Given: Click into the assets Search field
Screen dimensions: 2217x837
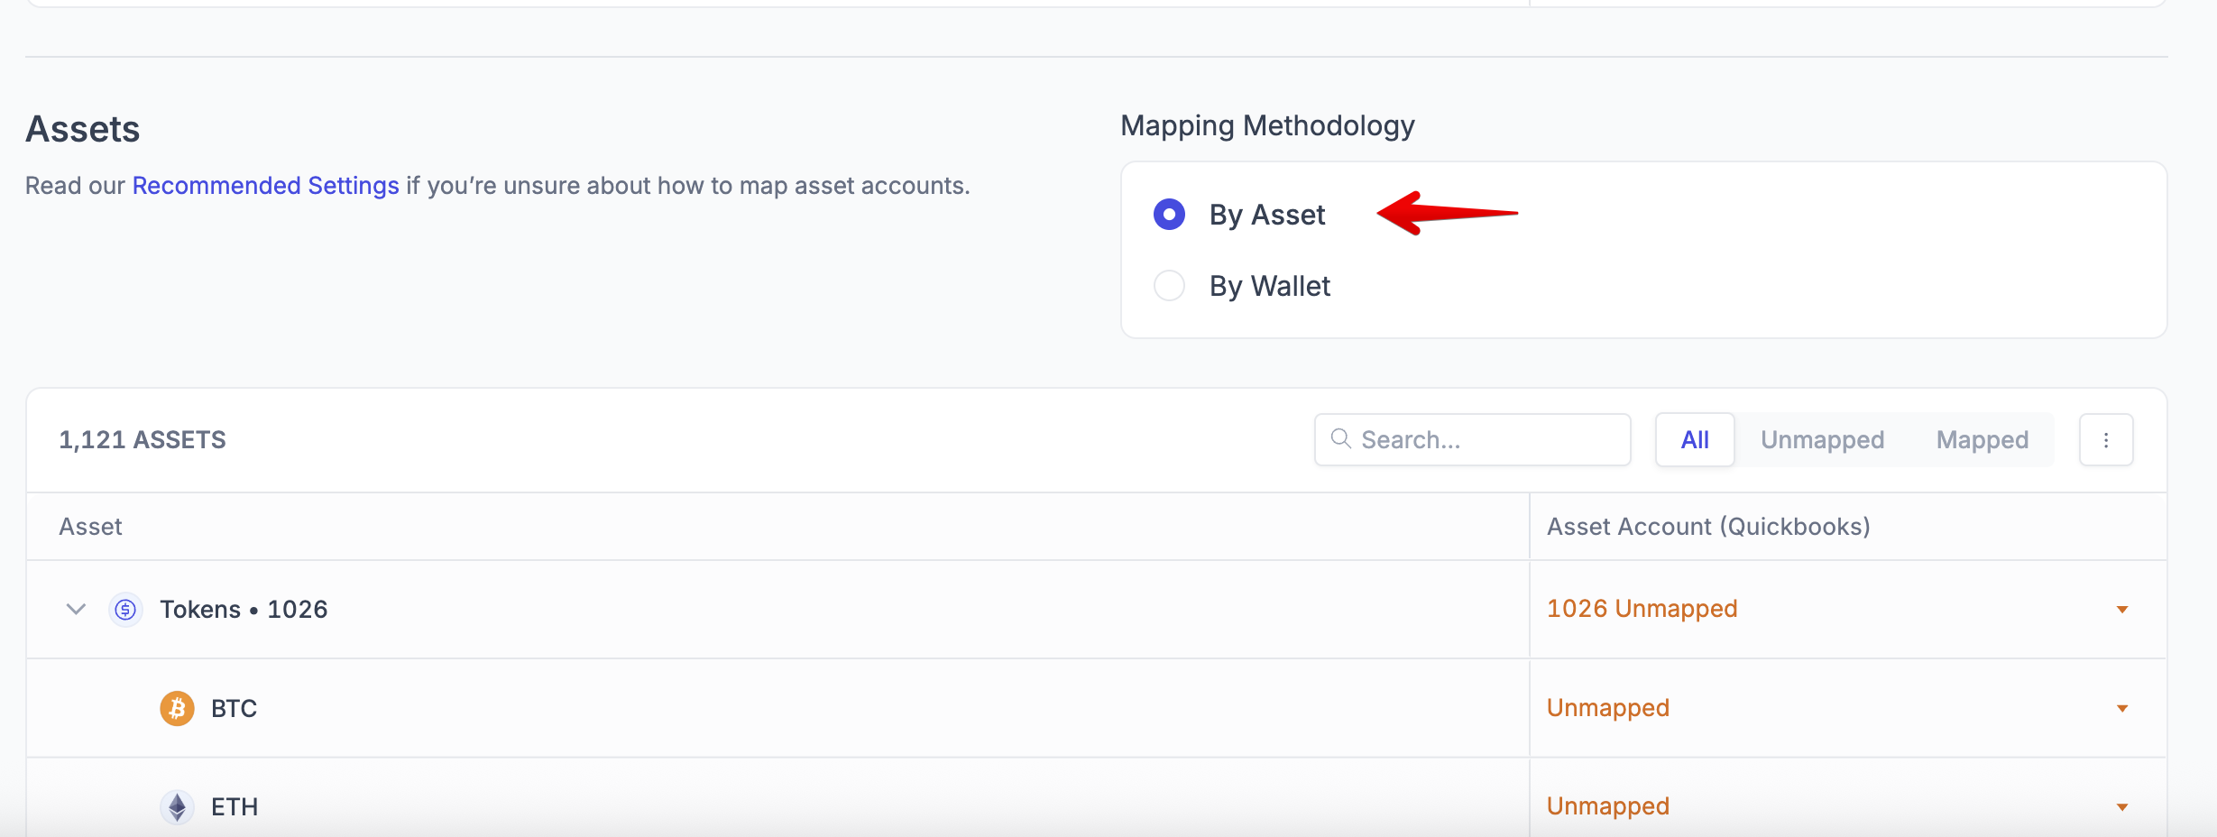Looking at the screenshot, I should (1488, 440).
